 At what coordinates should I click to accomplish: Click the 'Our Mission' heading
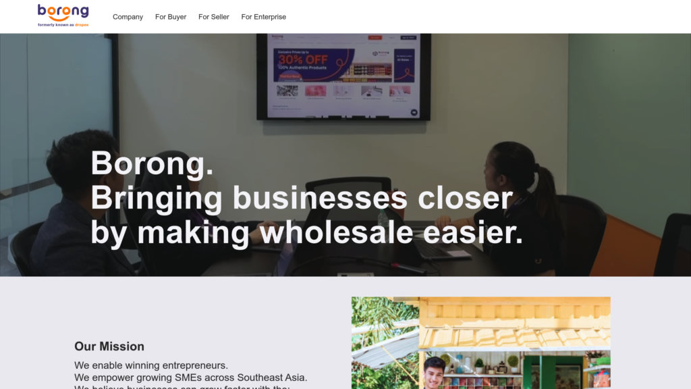pos(109,346)
